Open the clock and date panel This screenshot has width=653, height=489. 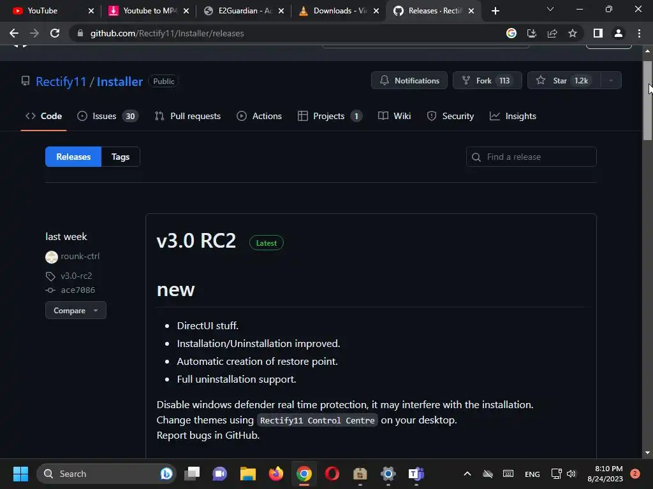[605, 474]
